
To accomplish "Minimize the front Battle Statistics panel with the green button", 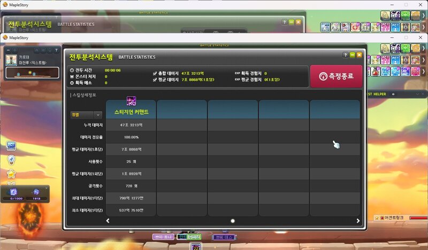I will 353,55.
